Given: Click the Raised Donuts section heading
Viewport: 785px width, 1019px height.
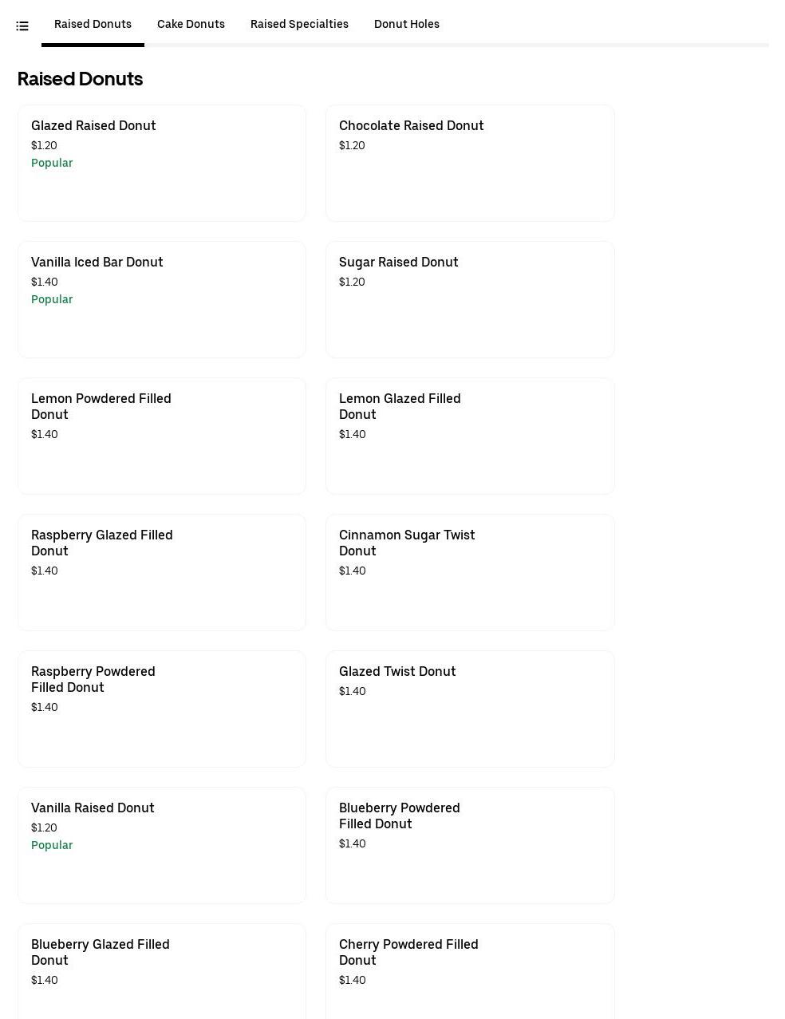Looking at the screenshot, I should click(x=80, y=79).
